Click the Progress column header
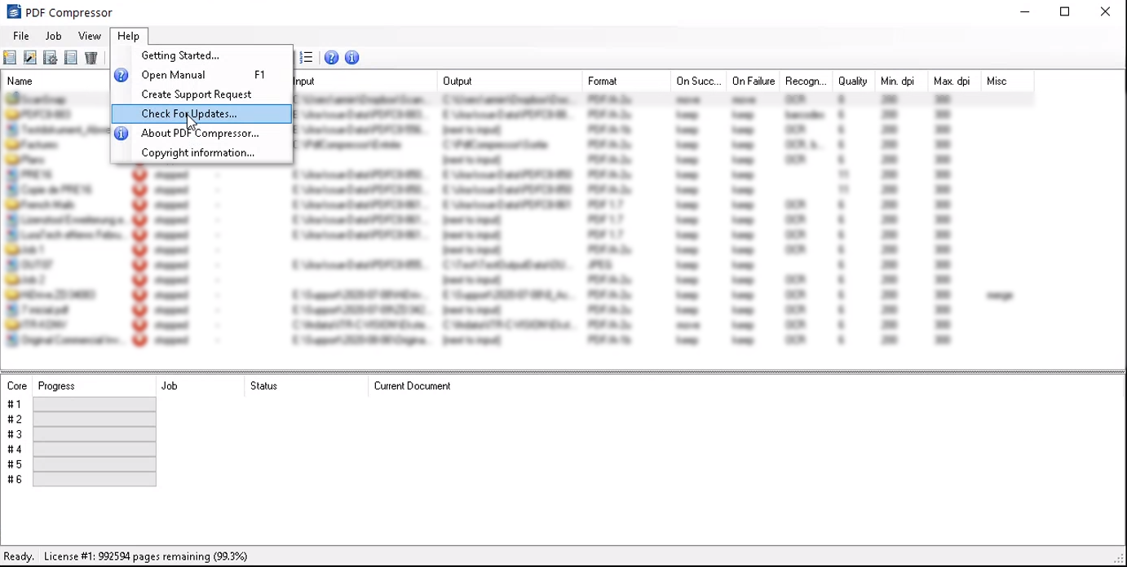The height and width of the screenshot is (567, 1127). [95, 386]
